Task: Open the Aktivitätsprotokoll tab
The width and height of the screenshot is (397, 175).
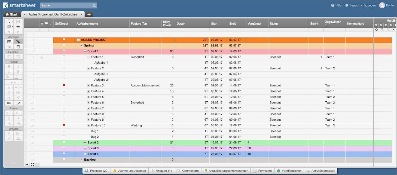Action: (320, 171)
